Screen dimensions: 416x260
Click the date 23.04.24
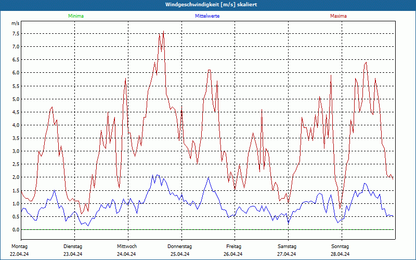point(73,254)
